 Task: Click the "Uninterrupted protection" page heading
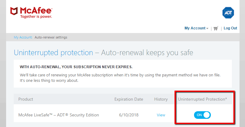coord(53,53)
